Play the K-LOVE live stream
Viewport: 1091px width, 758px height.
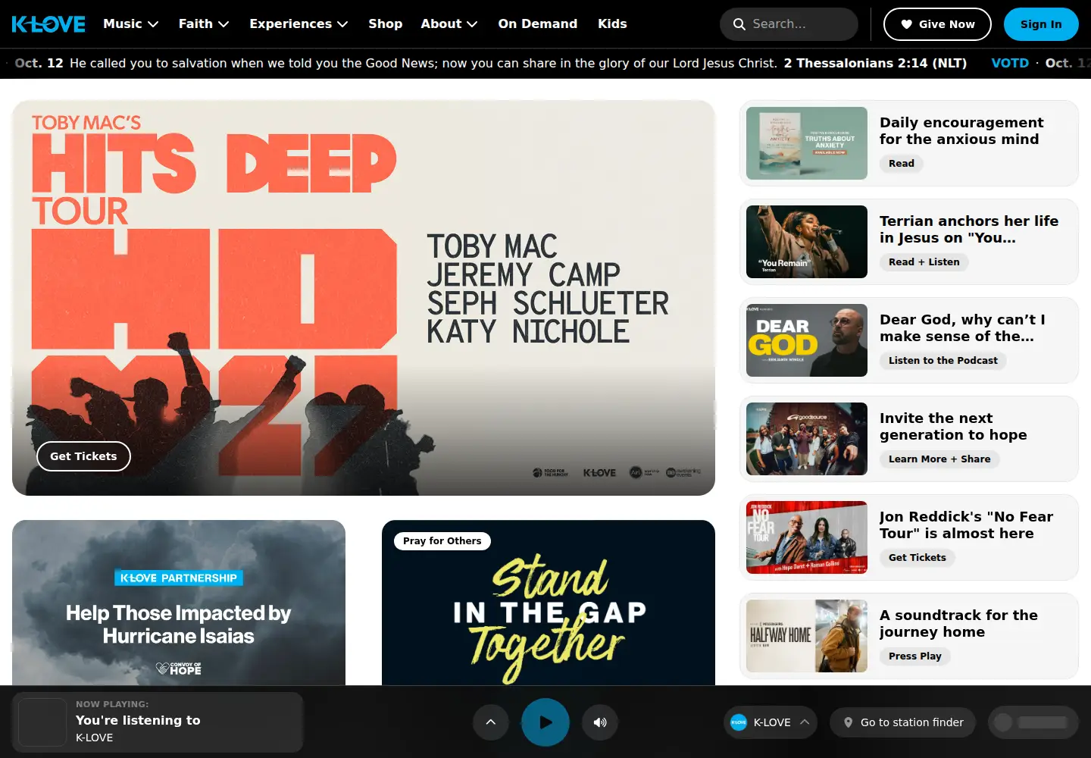(545, 722)
